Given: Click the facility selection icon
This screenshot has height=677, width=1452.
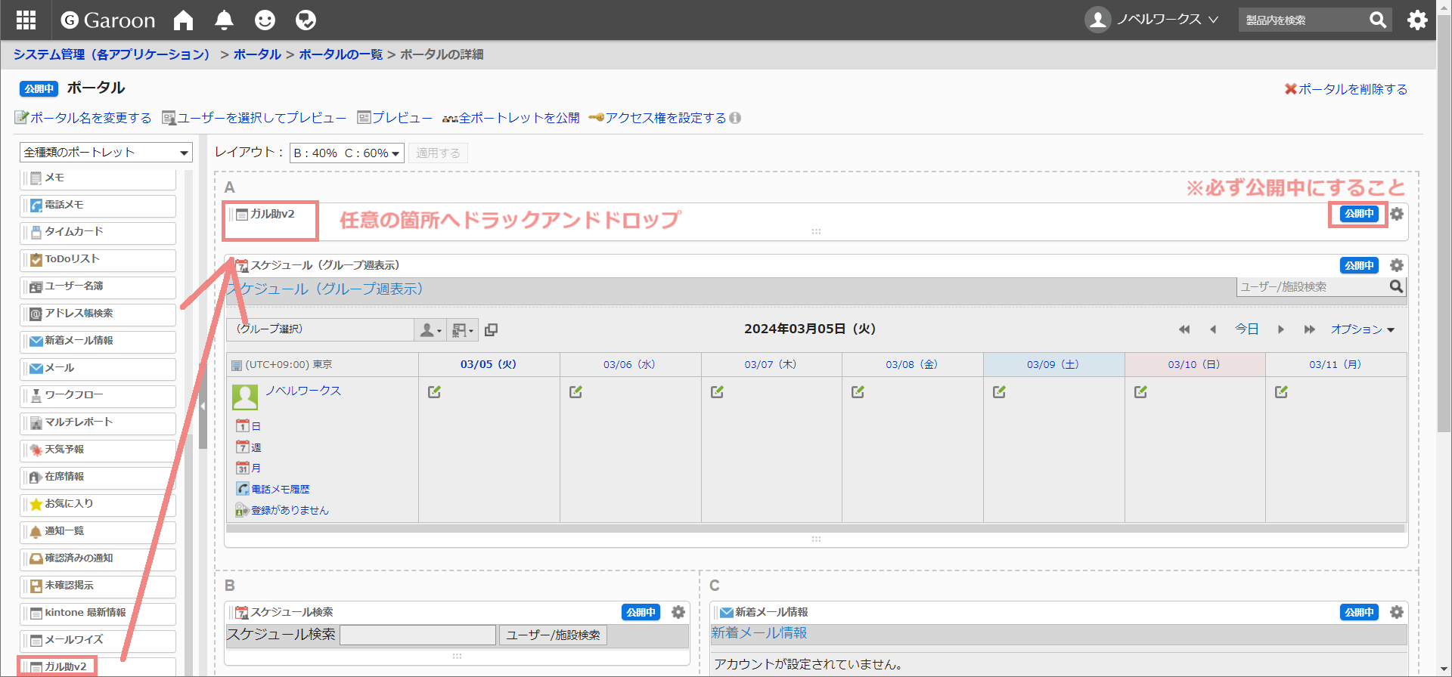Looking at the screenshot, I should click(462, 329).
